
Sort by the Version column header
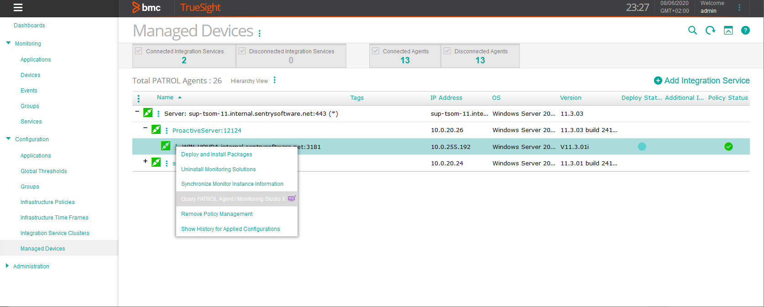coord(570,98)
